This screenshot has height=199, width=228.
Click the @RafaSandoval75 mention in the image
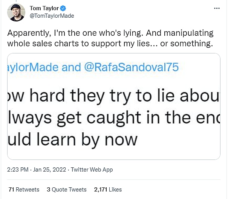tap(130, 67)
